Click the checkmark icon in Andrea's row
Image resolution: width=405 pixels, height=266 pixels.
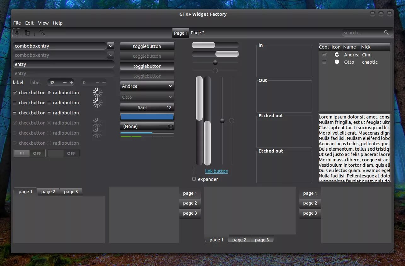[x=337, y=55]
